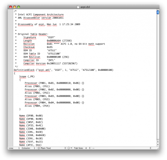Viewport: 167px width, 160px height.
Task: Open the bundle actions gear menu
Action: tap(70, 148)
